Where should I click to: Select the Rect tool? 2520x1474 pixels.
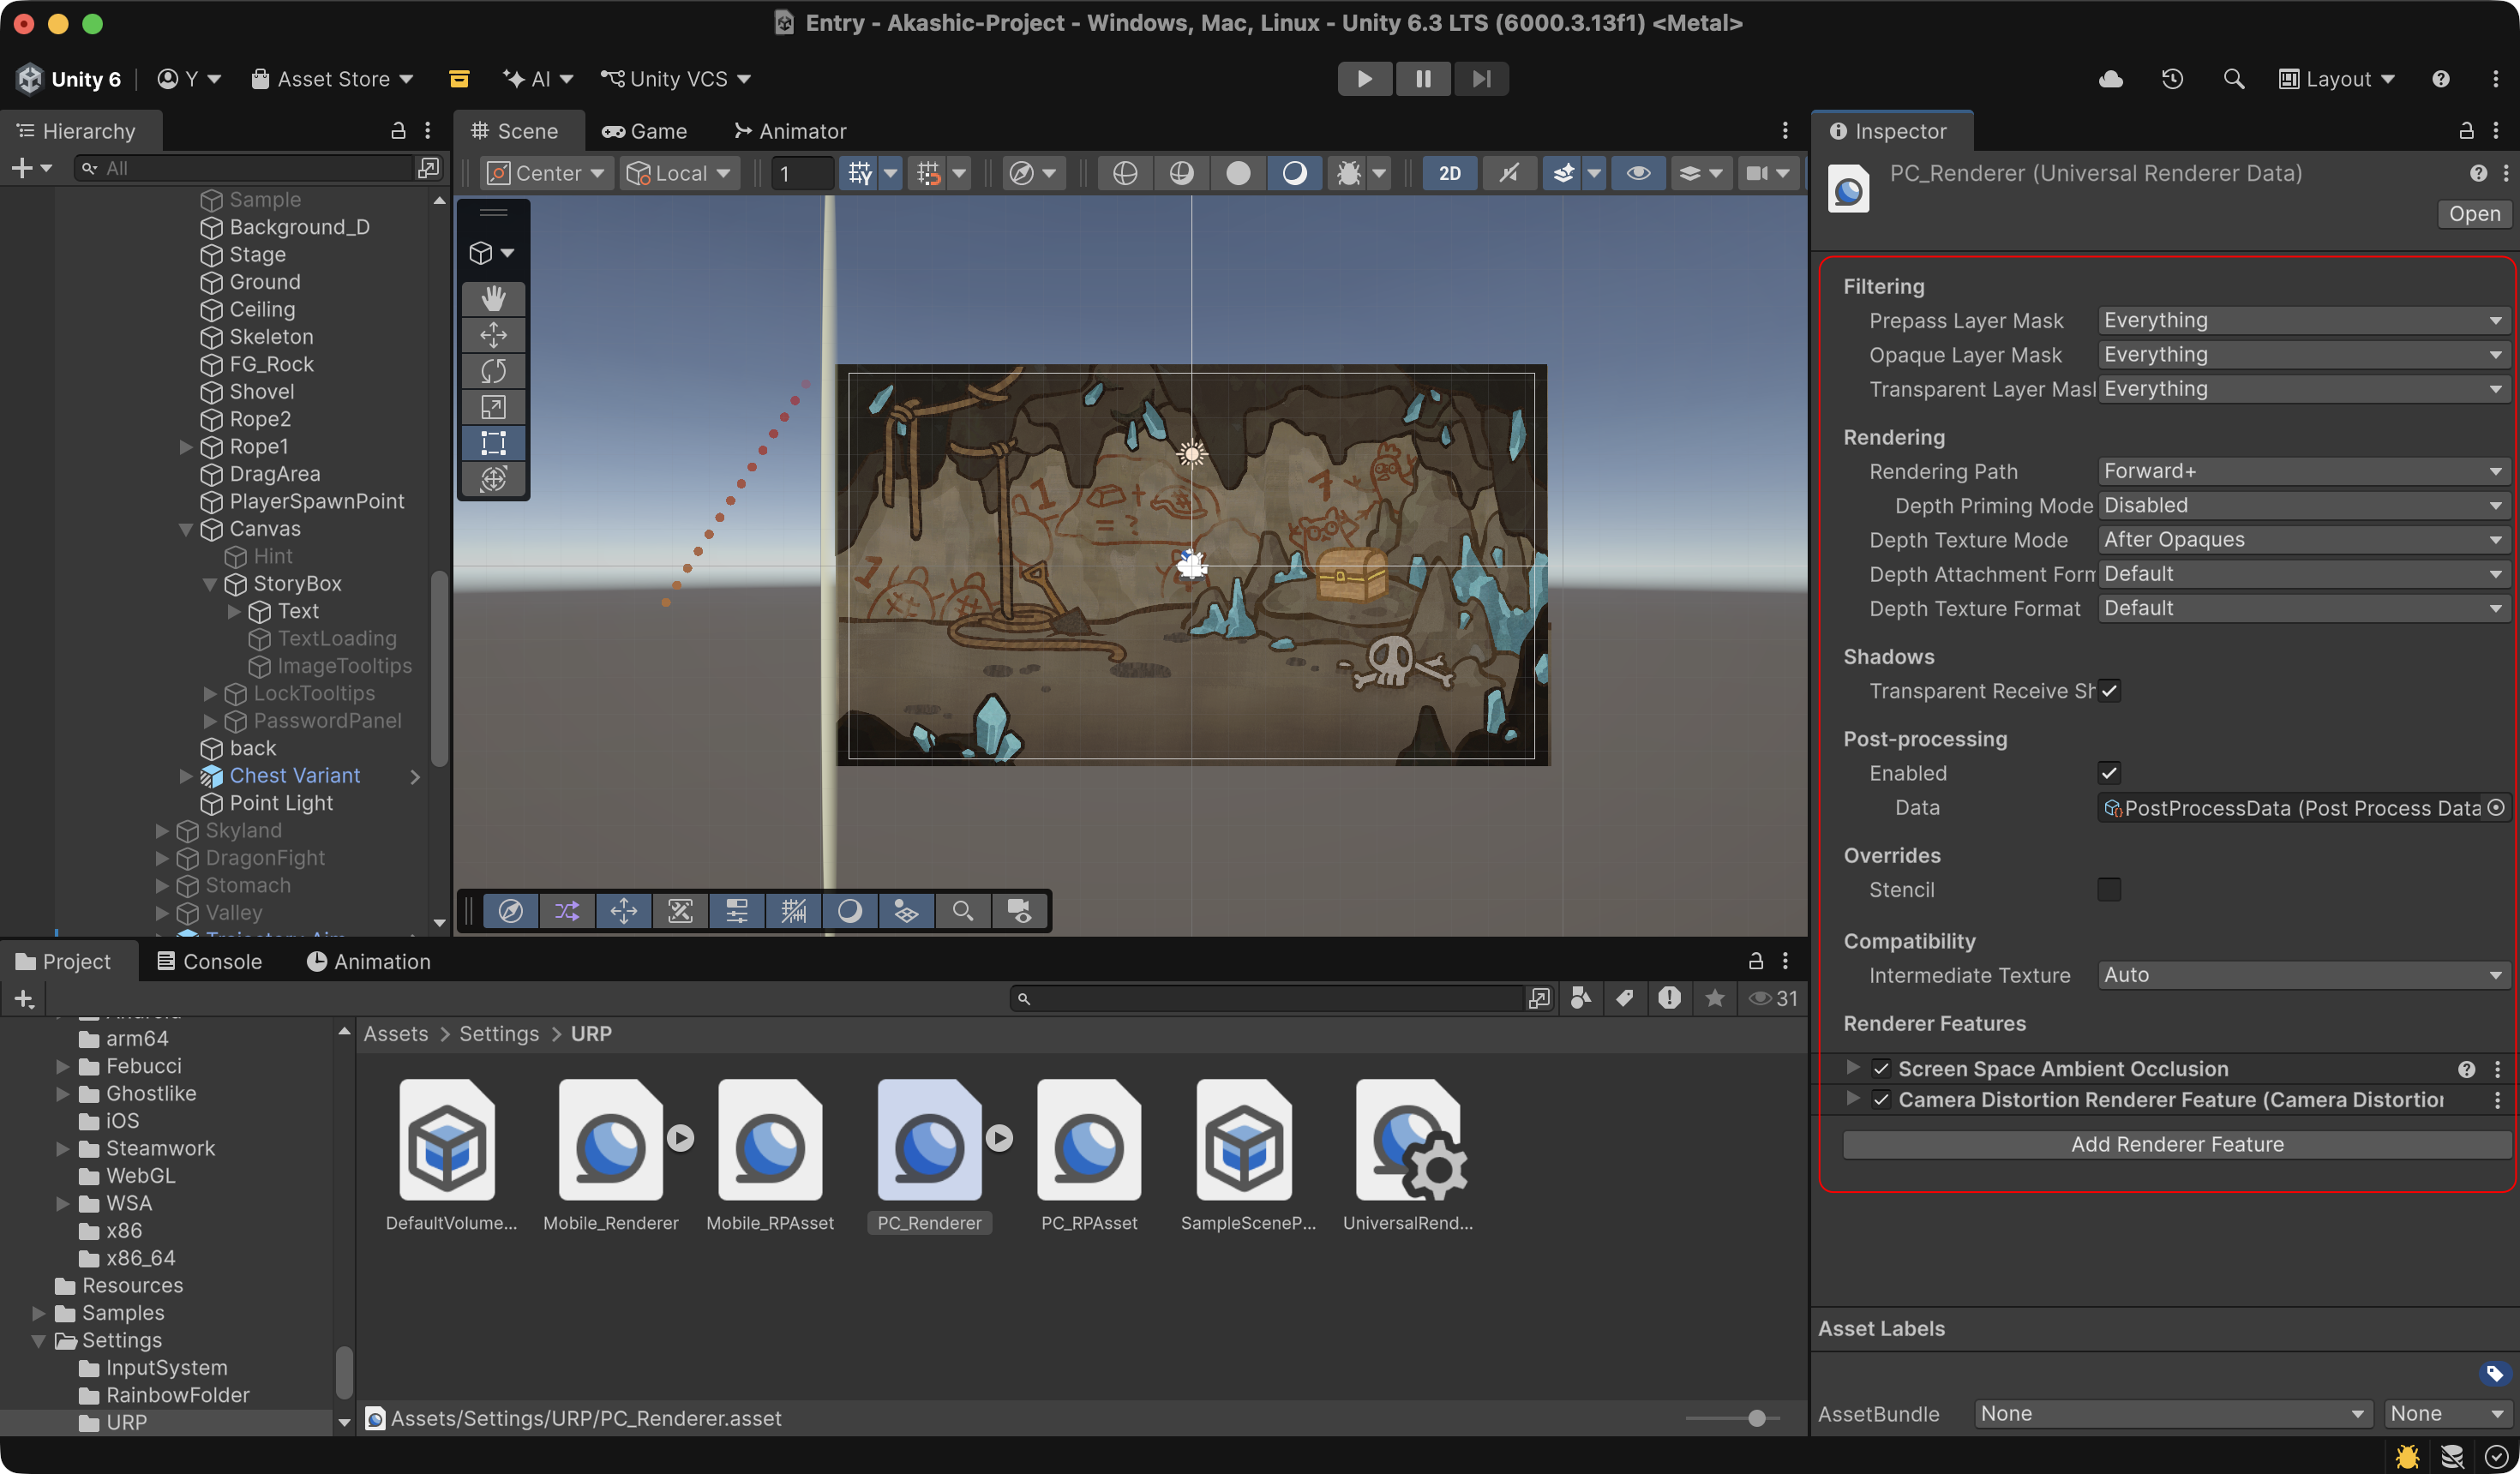[x=493, y=443]
